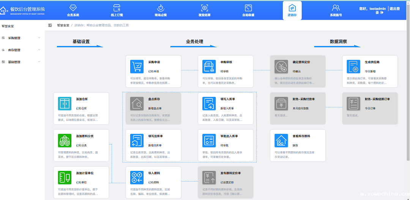Screen dimensions: 410x200
Task: Open the 视觉结算 eye scan icon
Action: coord(205,8)
